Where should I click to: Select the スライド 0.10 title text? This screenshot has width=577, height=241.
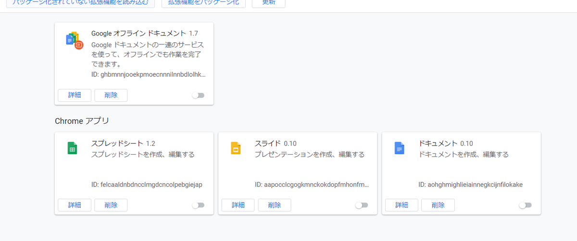[x=276, y=144]
